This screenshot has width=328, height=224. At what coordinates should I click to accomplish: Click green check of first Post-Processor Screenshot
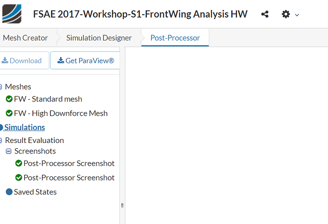(x=19, y=163)
